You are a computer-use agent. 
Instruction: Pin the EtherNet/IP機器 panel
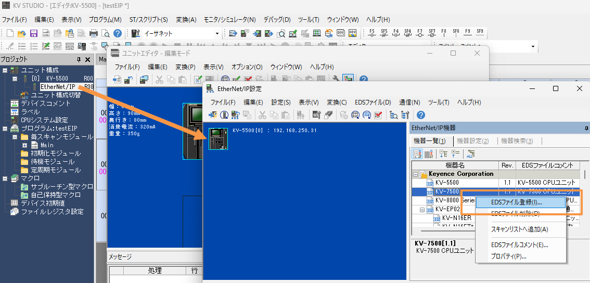586,127
